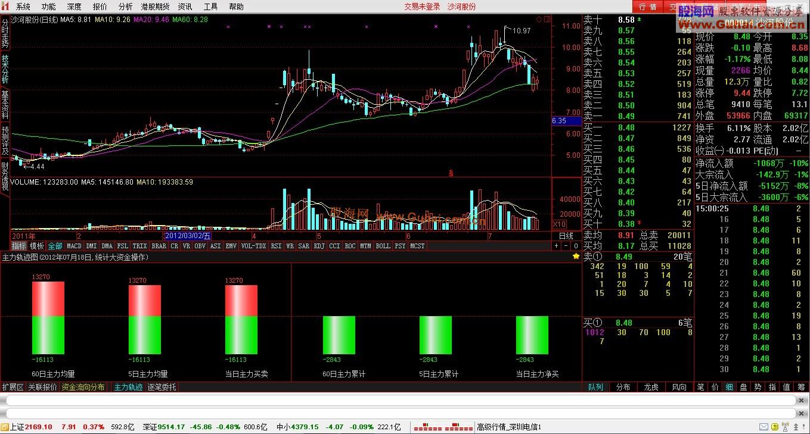This screenshot has width=810, height=434.
Task: Switch indicator to MCST
Action: [x=417, y=246]
